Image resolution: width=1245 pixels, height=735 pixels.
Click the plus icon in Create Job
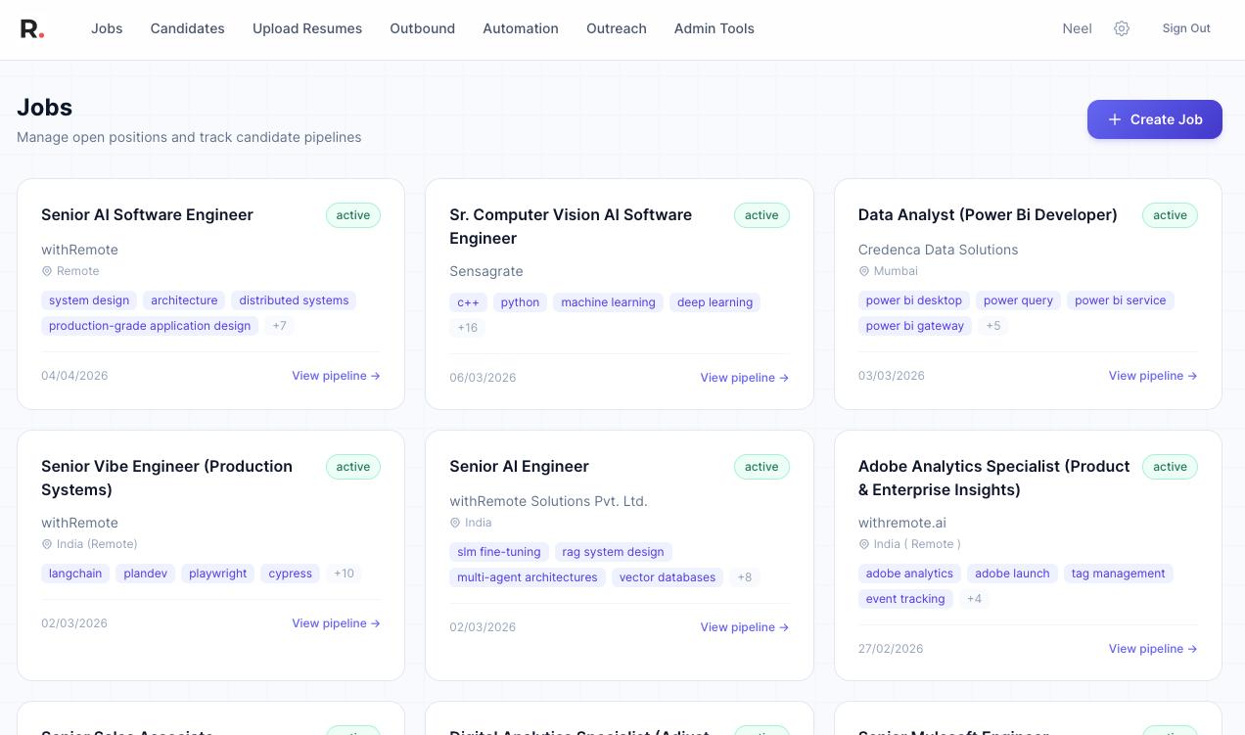(x=1115, y=119)
